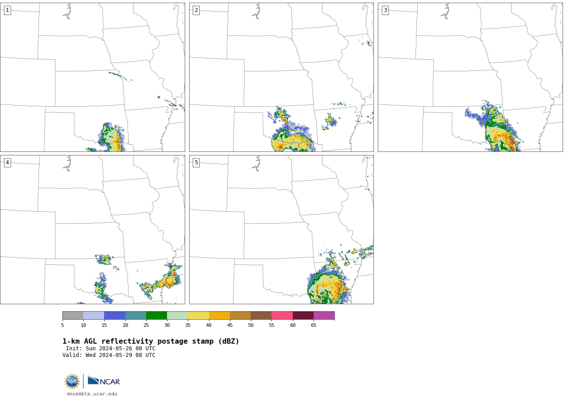Image resolution: width=567 pixels, height=399 pixels.
Task: Click the NSF logo
Action: tap(72, 381)
